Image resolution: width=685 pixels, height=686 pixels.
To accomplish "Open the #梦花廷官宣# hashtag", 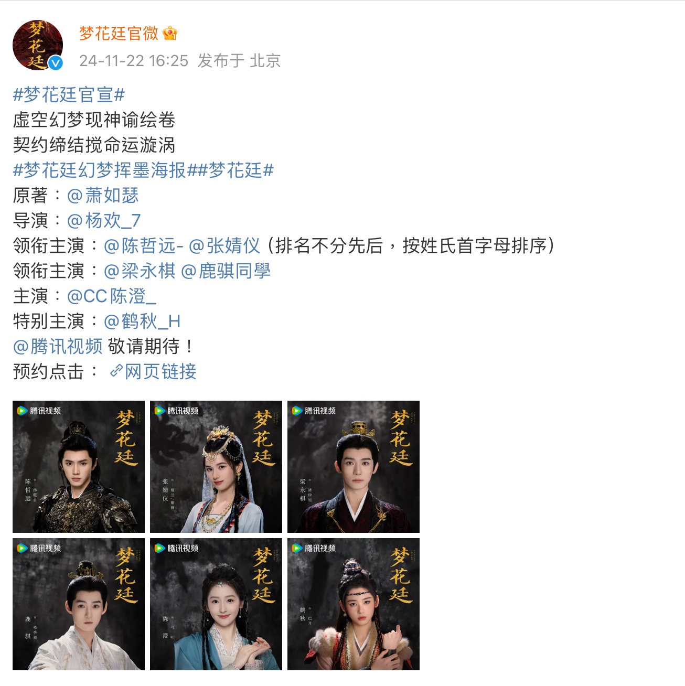I will tap(69, 95).
